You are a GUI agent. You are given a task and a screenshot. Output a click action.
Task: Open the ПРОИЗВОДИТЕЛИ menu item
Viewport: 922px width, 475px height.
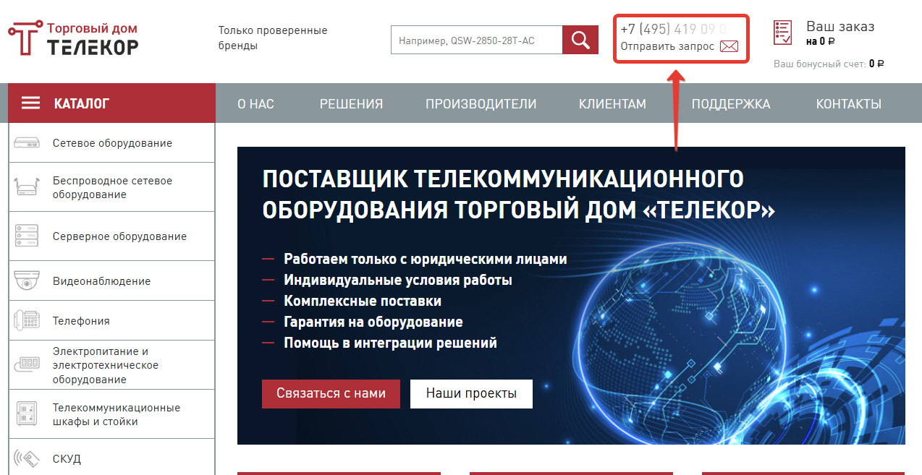(x=481, y=104)
